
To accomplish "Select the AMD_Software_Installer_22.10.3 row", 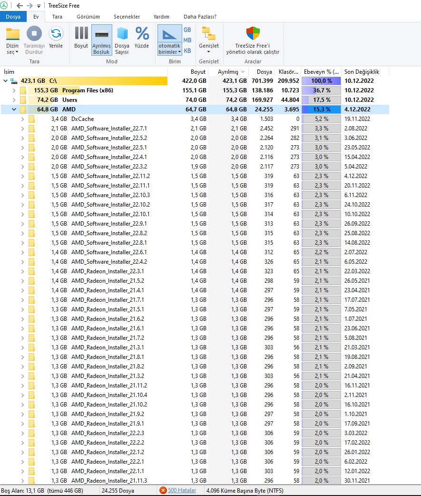I will pyautogui.click(x=195, y=195).
